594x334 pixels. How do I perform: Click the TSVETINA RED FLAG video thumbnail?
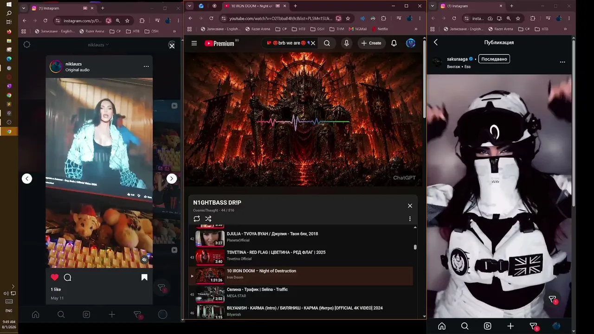210,257
